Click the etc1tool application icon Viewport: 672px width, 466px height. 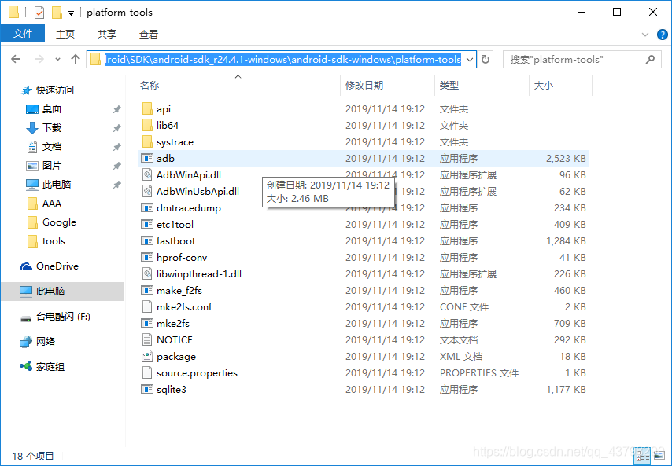coord(147,224)
